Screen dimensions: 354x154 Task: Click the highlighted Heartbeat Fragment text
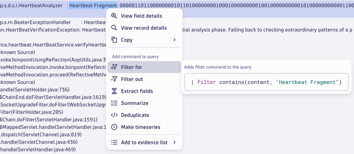pos(93,5)
